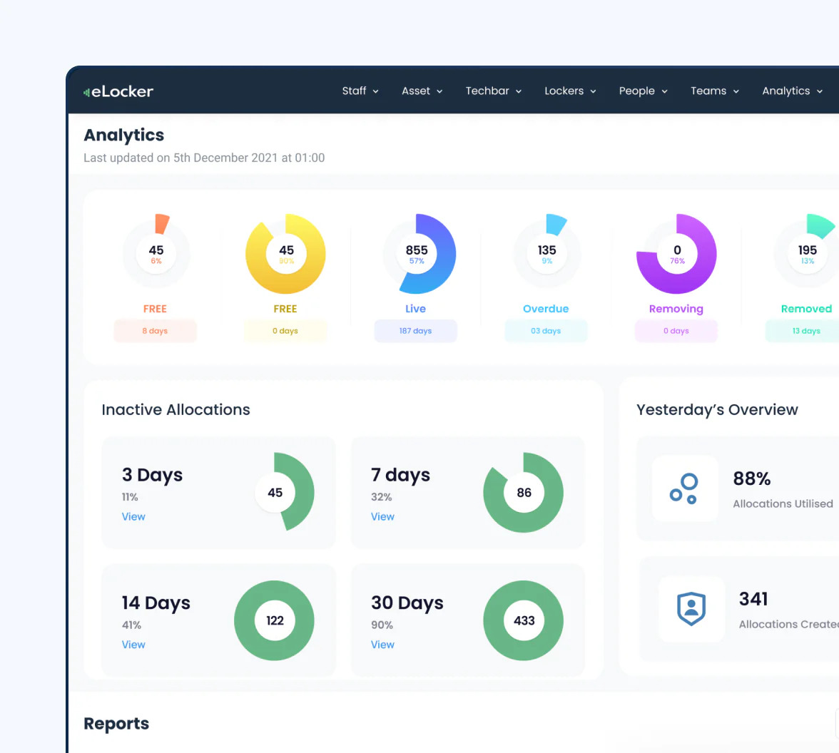
Task: Open the Teams menu
Action: (714, 91)
